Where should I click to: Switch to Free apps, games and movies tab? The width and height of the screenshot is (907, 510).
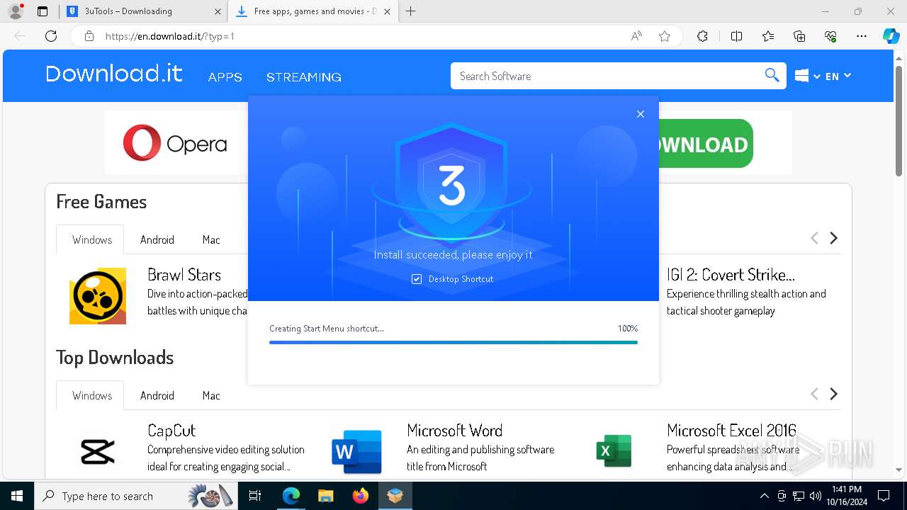313,11
